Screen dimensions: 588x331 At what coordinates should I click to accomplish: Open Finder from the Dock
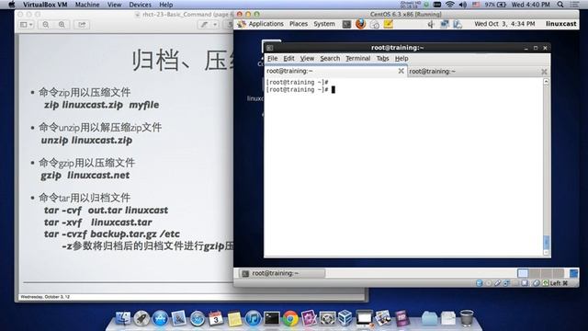coord(122,318)
